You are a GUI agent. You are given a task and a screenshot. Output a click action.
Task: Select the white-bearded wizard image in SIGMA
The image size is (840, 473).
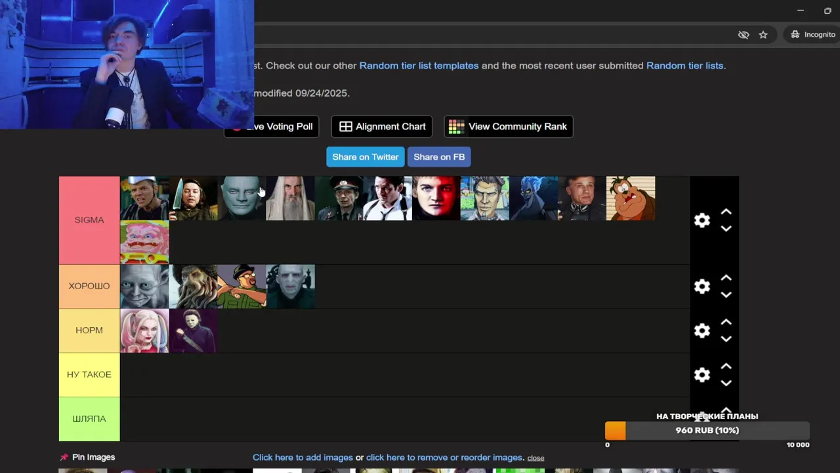[x=290, y=198]
